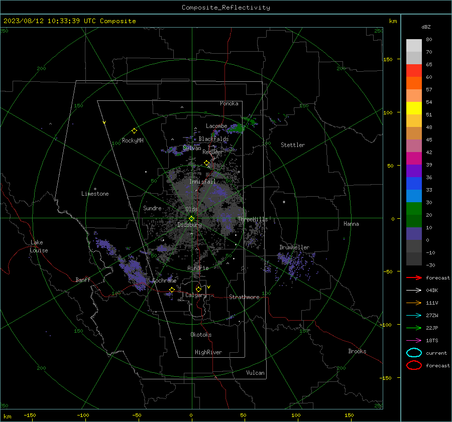Click the Olds city label

coord(191,209)
